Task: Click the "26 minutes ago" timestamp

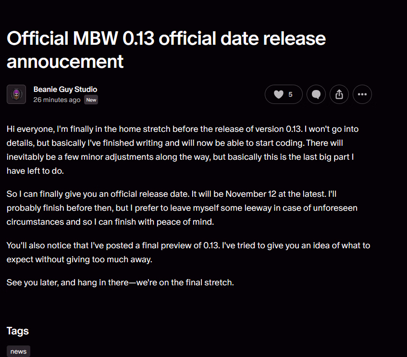Action: pyautogui.click(x=57, y=100)
